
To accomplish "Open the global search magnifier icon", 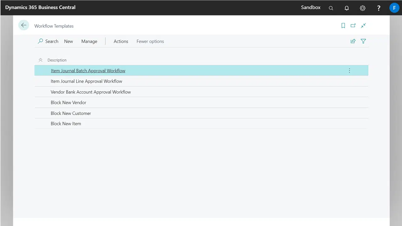I will [x=331, y=8].
